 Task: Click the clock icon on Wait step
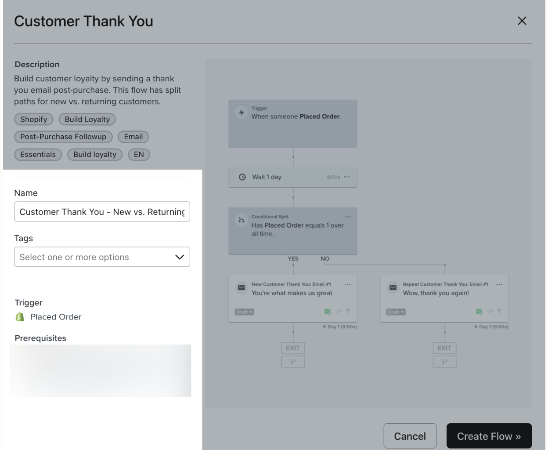[242, 177]
